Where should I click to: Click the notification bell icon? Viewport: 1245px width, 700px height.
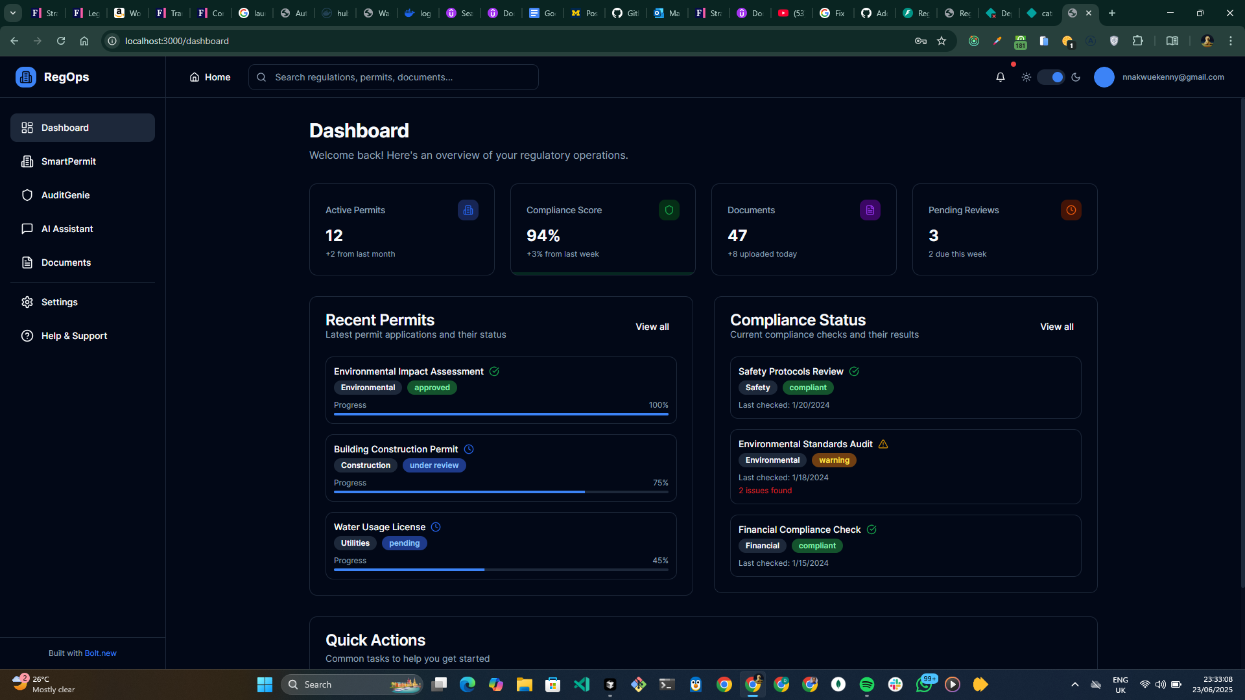pos(1001,77)
